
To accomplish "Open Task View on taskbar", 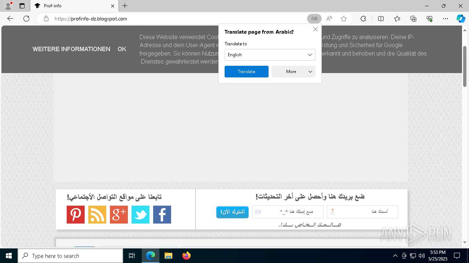I will [x=132, y=256].
